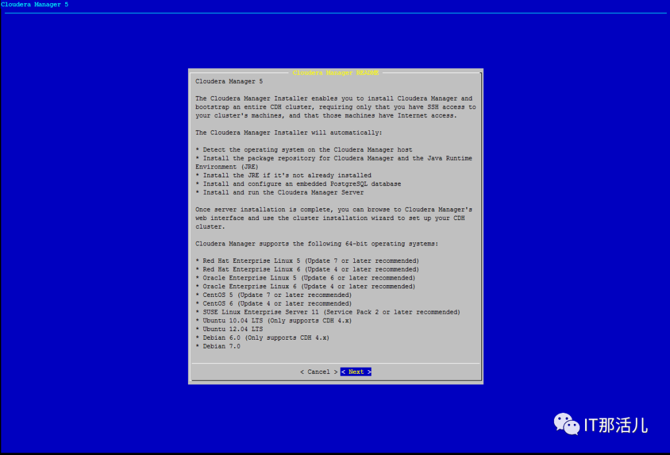Click the 'Cloudera Manager README' dialog title
This screenshot has height=455, width=670.
pos(336,73)
